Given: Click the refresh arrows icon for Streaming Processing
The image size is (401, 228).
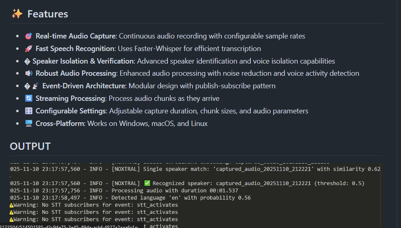Looking at the screenshot, I should 28,98.
